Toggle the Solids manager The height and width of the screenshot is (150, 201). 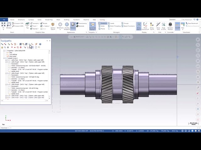[101, 26]
